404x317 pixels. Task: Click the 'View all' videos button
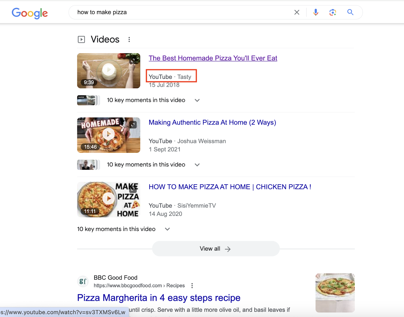coord(216,249)
